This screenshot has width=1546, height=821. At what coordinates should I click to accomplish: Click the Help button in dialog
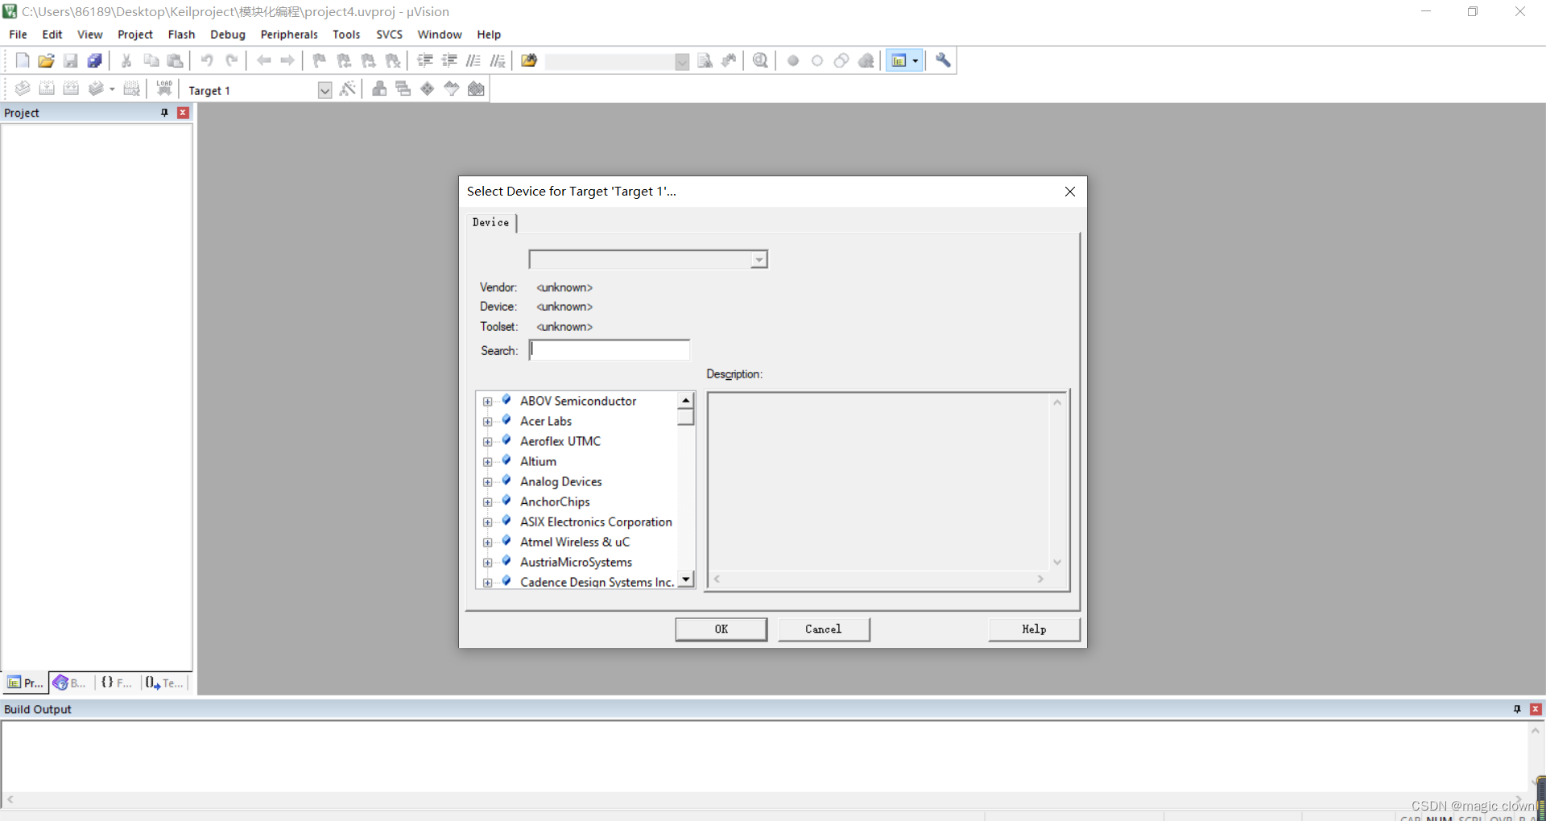1034,629
